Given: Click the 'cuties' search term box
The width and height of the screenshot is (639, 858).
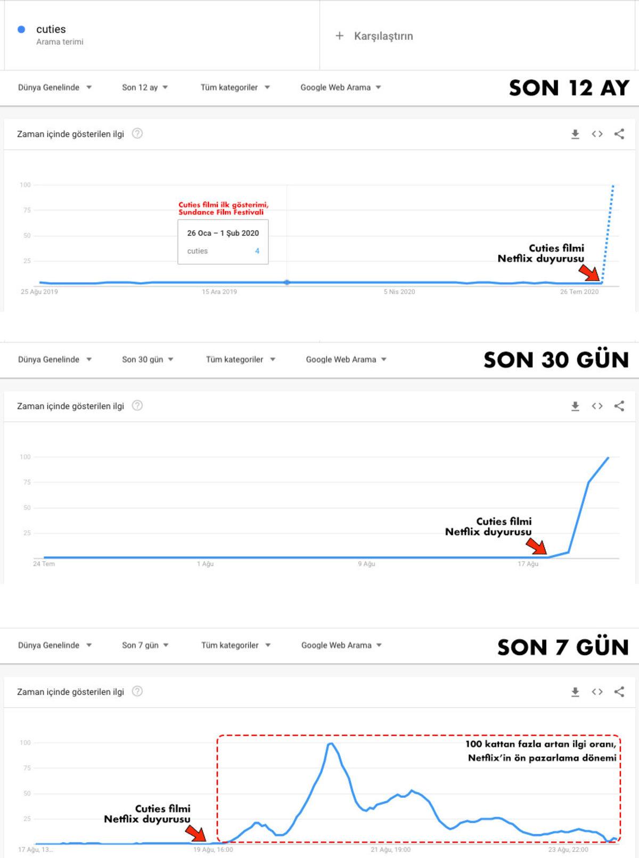Looking at the screenshot, I should 51,30.
